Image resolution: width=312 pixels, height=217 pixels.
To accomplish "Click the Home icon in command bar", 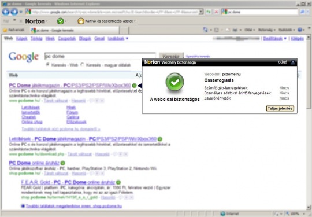I will pyautogui.click(x=205, y=30).
